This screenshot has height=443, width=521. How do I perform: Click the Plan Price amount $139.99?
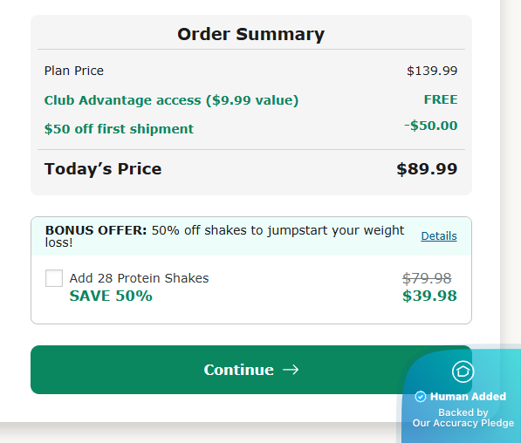pyautogui.click(x=432, y=71)
